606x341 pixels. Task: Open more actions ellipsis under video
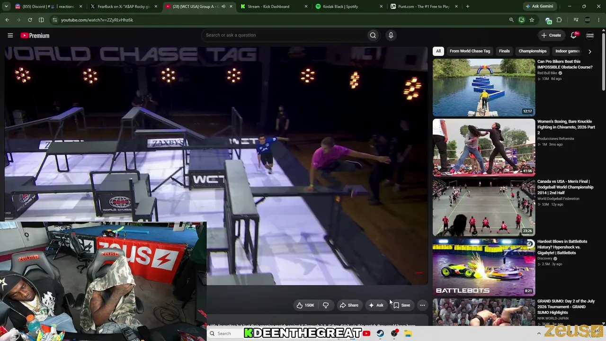click(422, 305)
